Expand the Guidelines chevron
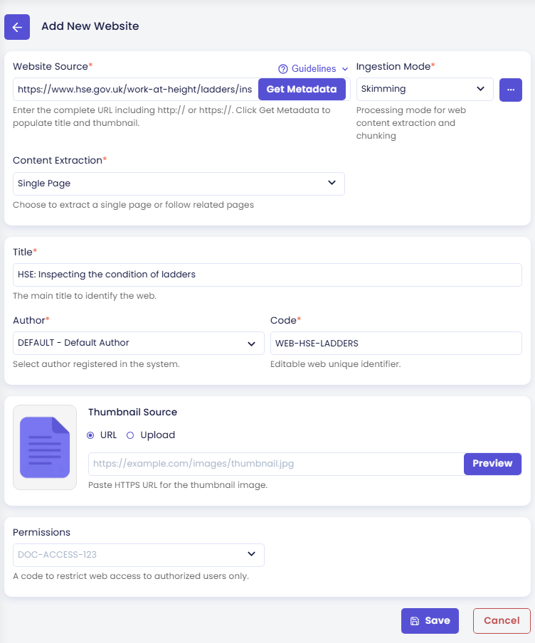This screenshot has width=535, height=643. pyautogui.click(x=345, y=69)
